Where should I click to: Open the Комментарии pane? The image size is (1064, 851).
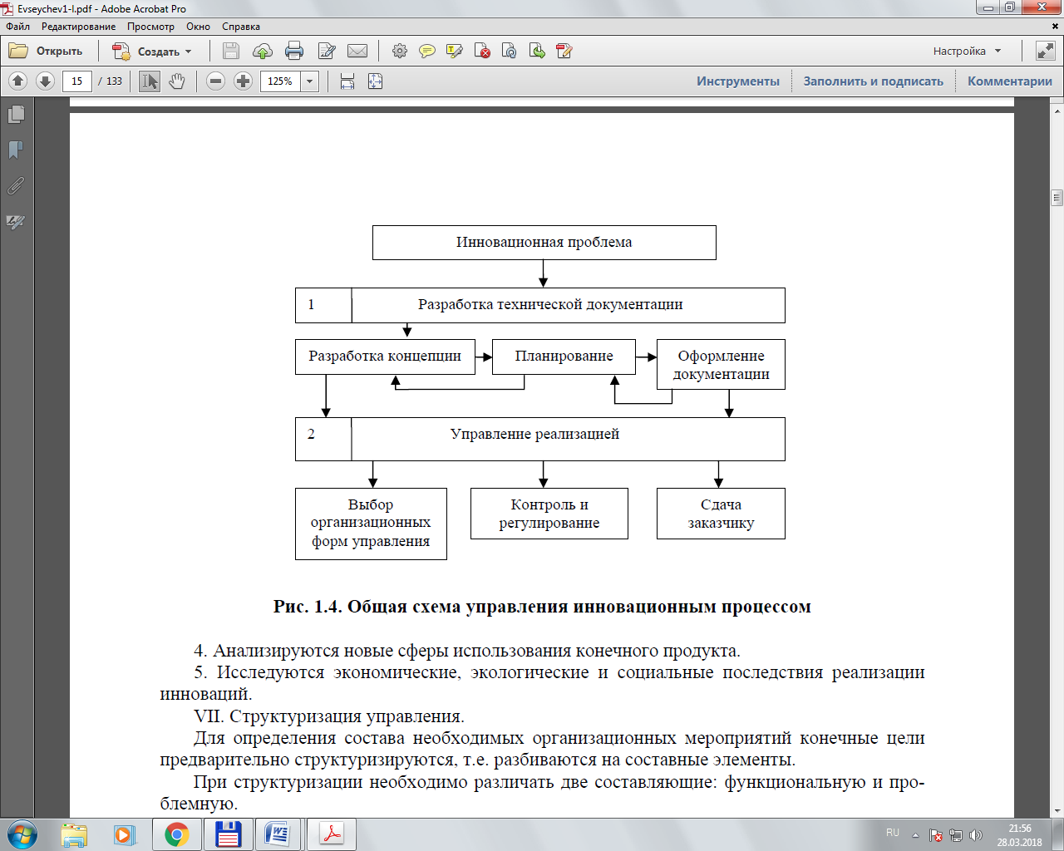click(1009, 81)
